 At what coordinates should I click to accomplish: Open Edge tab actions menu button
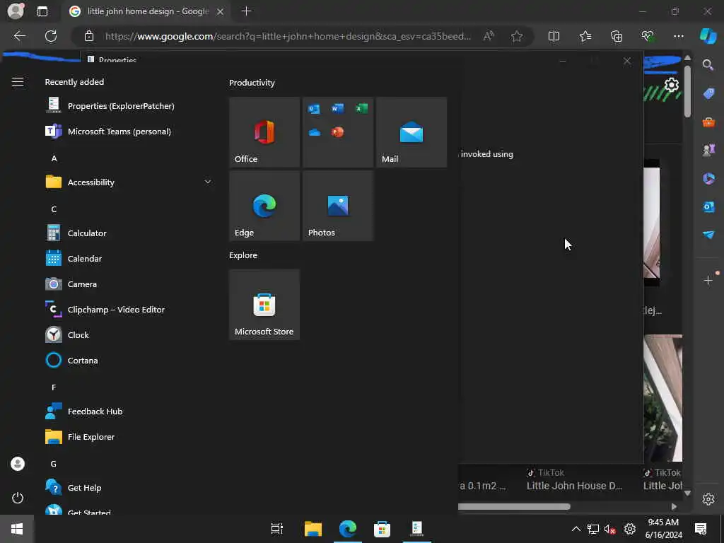pos(42,11)
